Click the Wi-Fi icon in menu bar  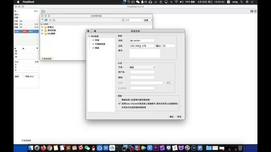pyautogui.click(x=176, y=2)
